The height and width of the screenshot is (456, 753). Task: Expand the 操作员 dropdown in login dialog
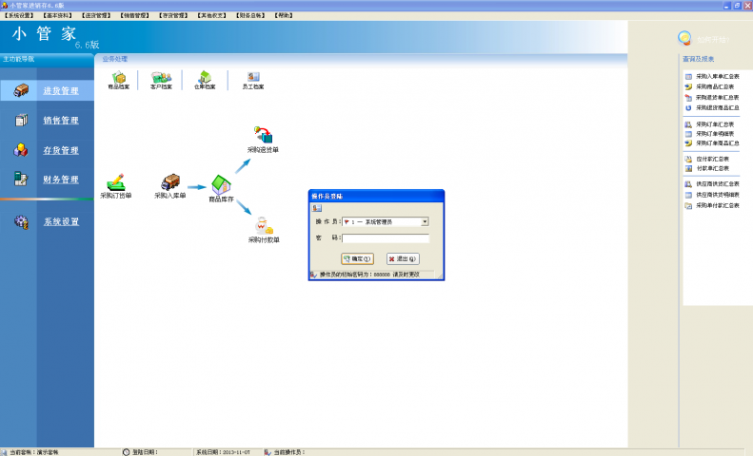click(425, 221)
